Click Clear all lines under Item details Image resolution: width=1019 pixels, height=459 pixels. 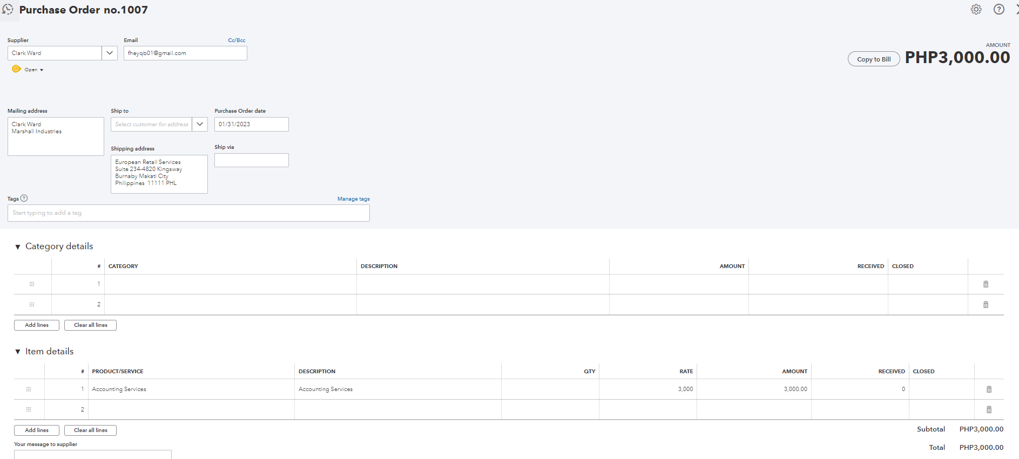click(91, 430)
